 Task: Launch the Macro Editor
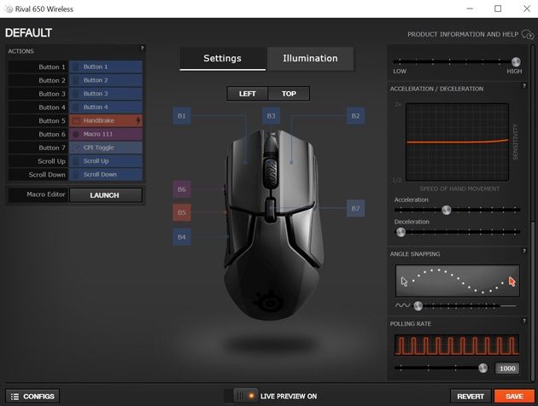[106, 195]
